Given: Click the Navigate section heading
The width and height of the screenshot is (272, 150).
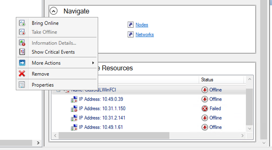Looking at the screenshot, I should [x=76, y=11].
